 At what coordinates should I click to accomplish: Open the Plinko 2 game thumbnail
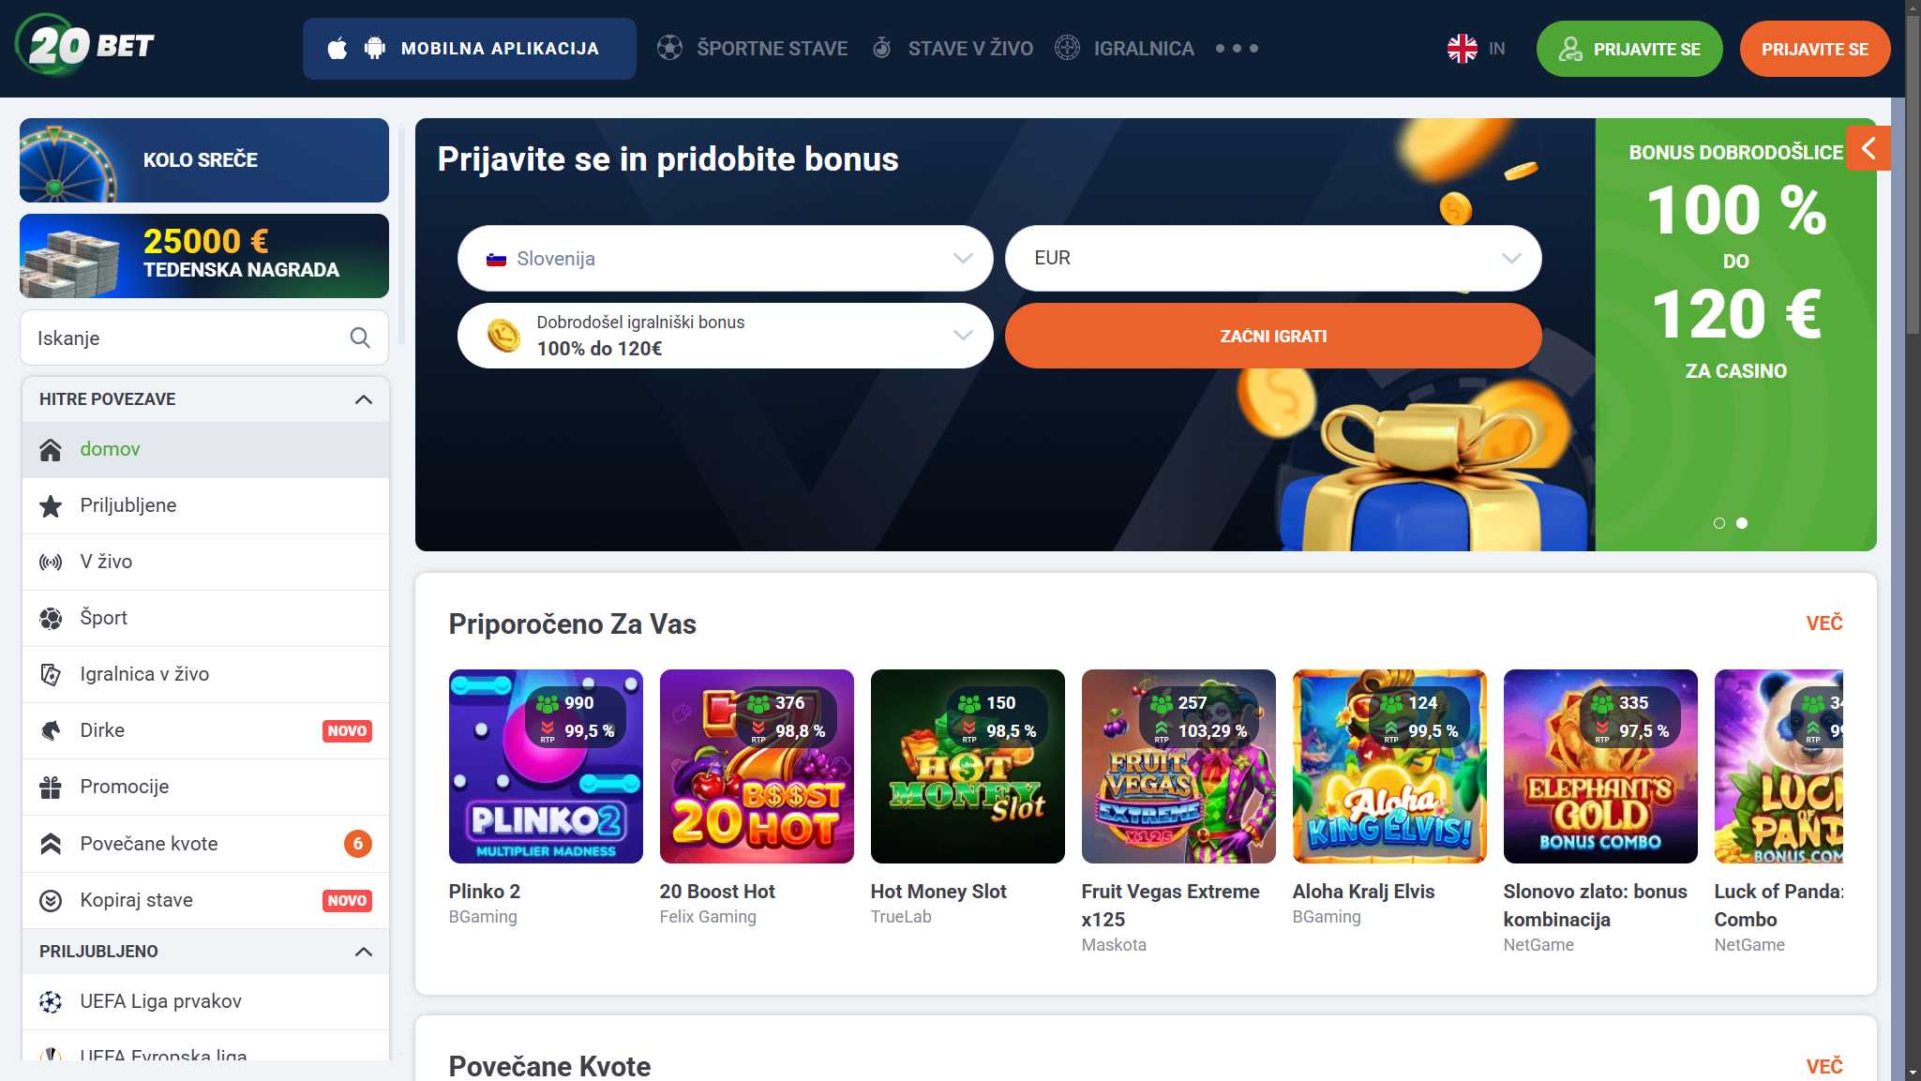[x=546, y=766]
